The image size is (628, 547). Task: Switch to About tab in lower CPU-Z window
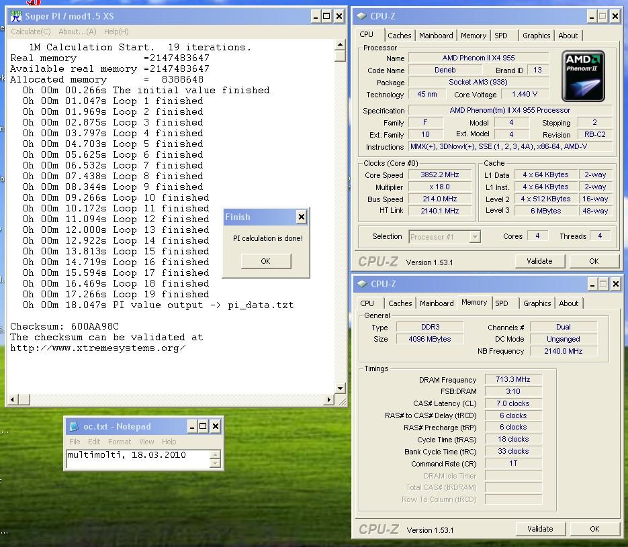(569, 303)
